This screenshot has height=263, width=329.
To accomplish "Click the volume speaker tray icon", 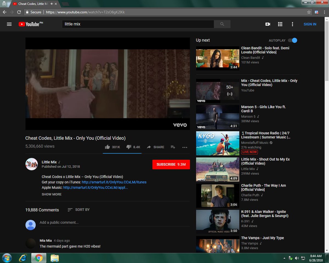I will coord(297,258).
